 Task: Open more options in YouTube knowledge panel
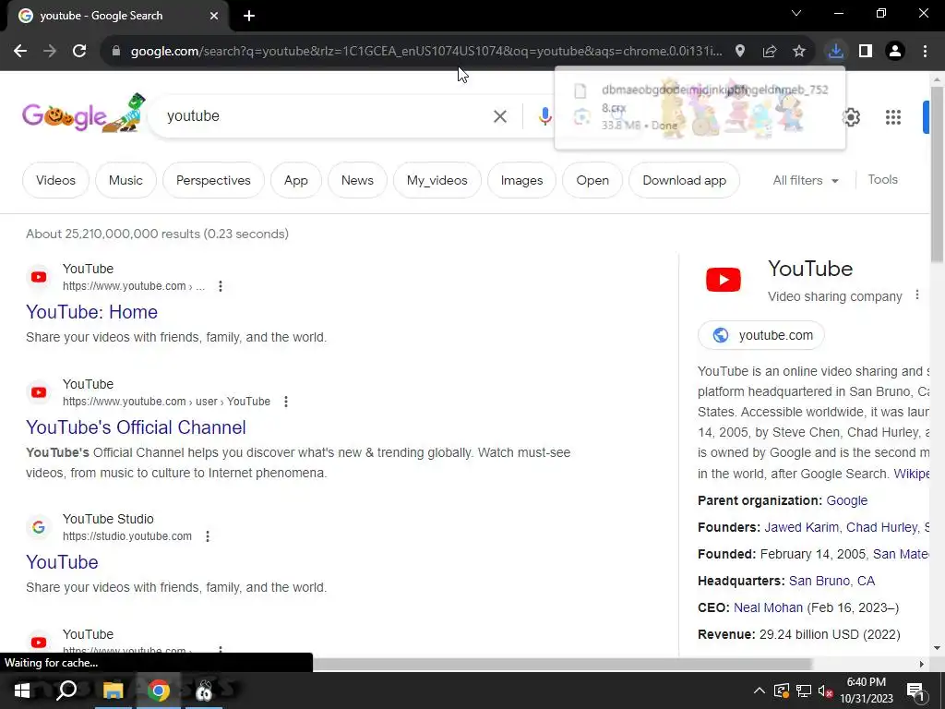click(x=917, y=294)
